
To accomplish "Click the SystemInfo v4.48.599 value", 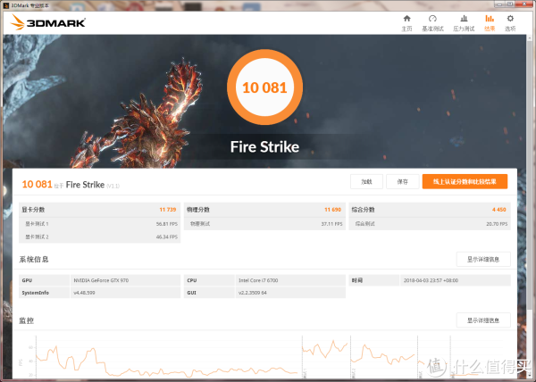I will 84,293.
